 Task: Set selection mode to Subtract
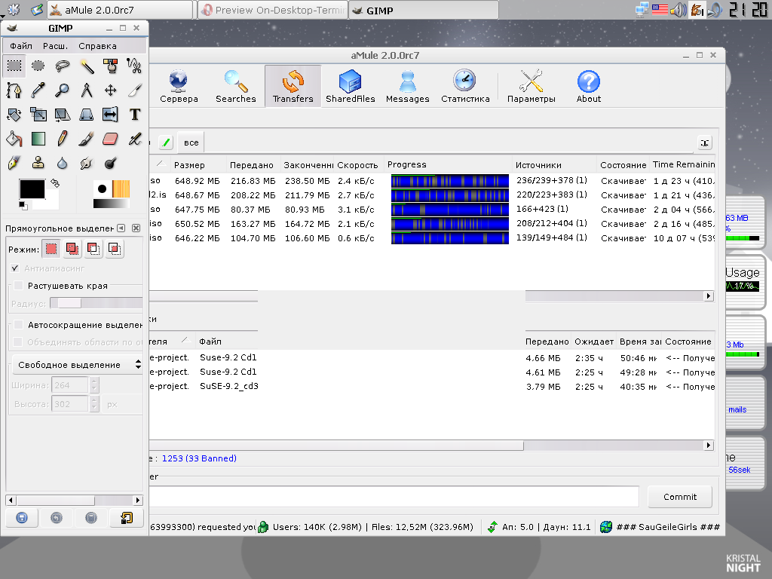click(93, 249)
